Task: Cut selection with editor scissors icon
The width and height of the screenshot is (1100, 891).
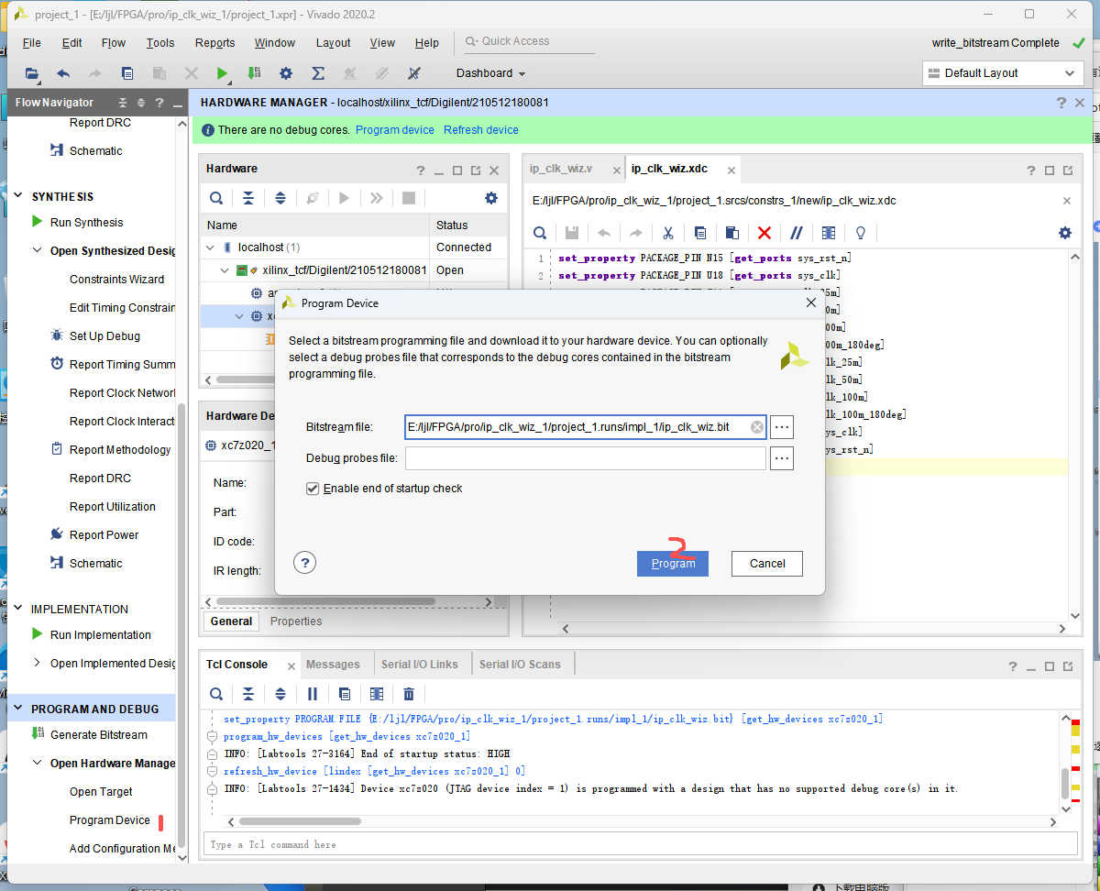Action: point(668,233)
